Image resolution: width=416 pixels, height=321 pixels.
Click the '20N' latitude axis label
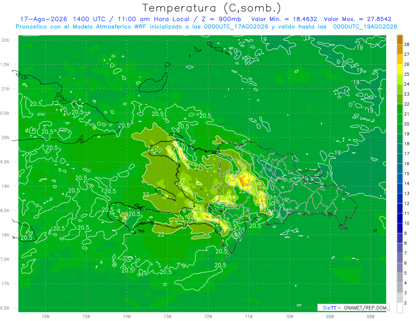coord(5,137)
